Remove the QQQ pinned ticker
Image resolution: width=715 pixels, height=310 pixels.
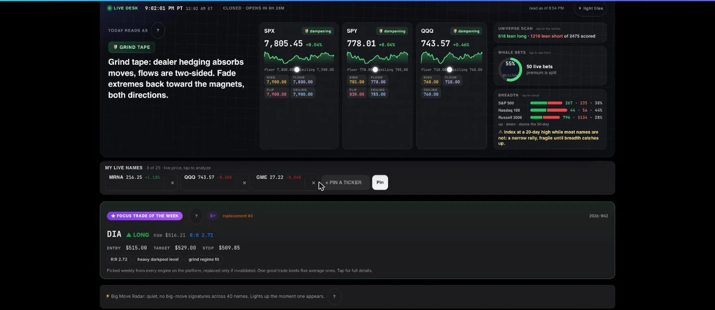244,183
